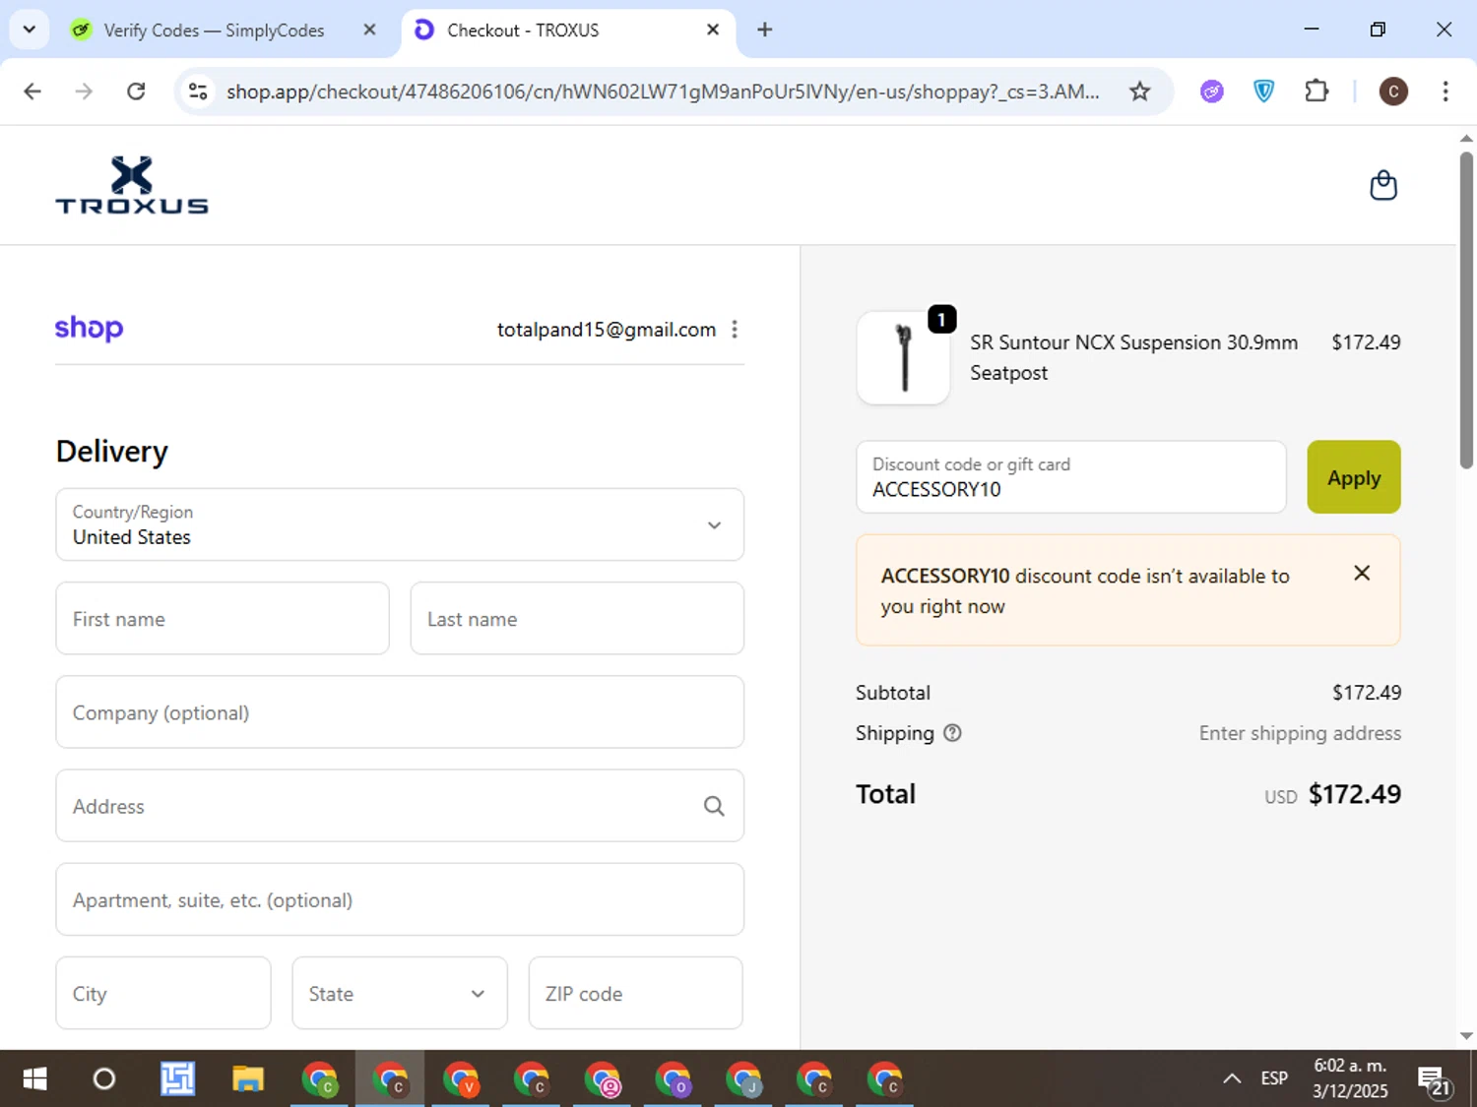
Task: Open File Explorer from taskbar
Action: [248, 1079]
